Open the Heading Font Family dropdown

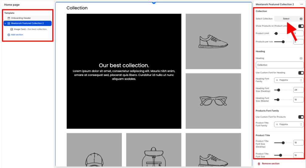[x=289, y=80]
